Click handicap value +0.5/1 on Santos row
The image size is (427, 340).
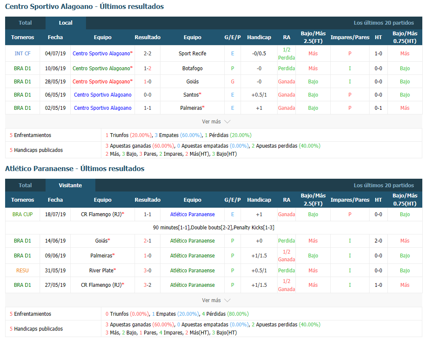259,95
